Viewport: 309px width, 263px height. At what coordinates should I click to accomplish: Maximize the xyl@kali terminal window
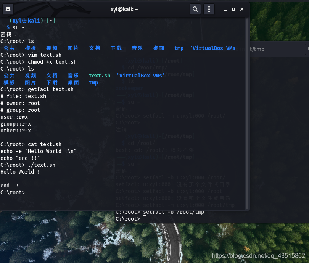[233, 9]
